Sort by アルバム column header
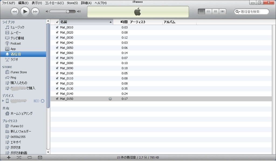 [179, 22]
